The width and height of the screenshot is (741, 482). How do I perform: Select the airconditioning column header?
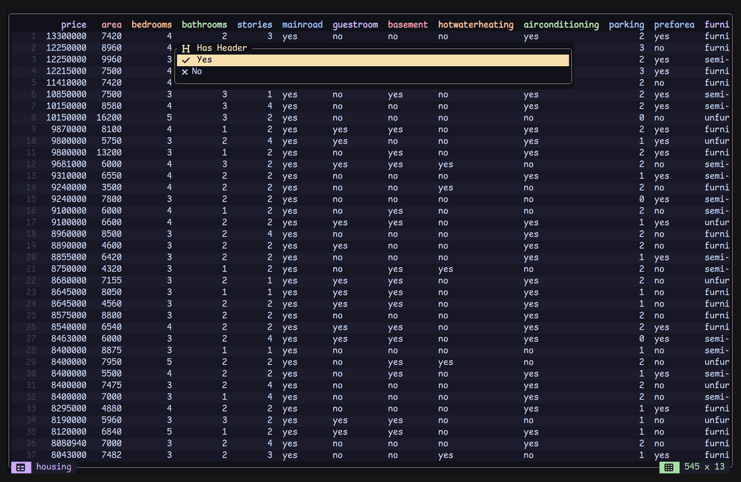[561, 25]
